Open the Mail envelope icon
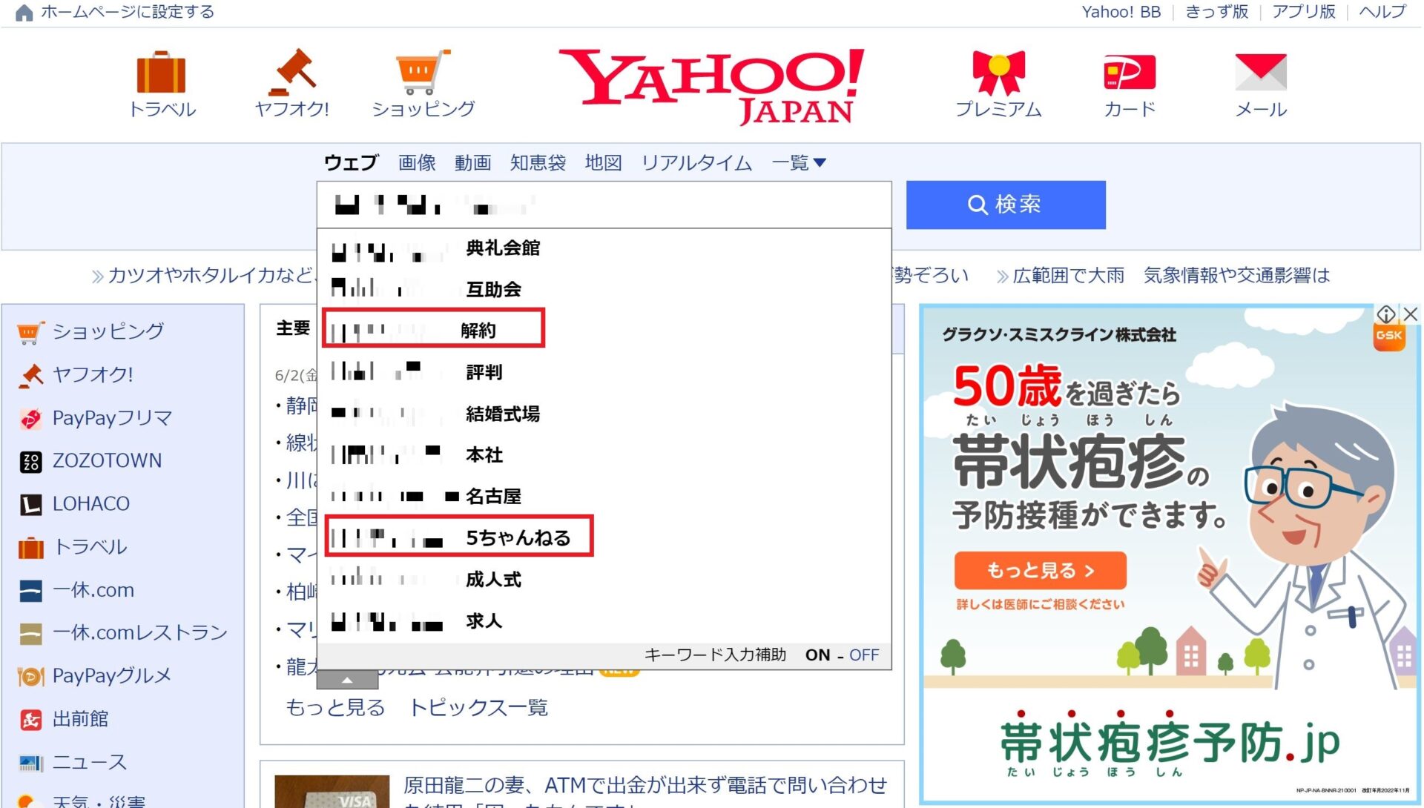1424x808 pixels. coord(1260,73)
